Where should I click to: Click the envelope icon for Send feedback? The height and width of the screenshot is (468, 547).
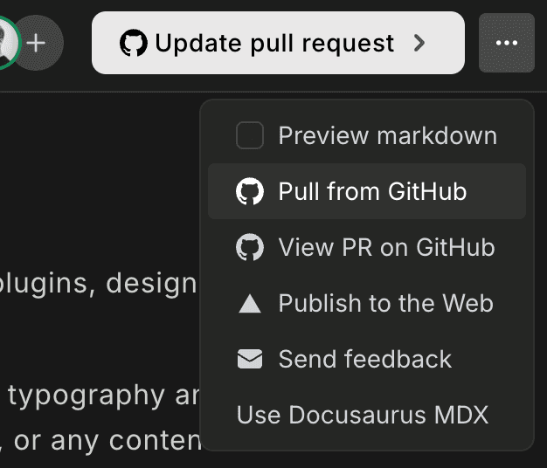[250, 359]
